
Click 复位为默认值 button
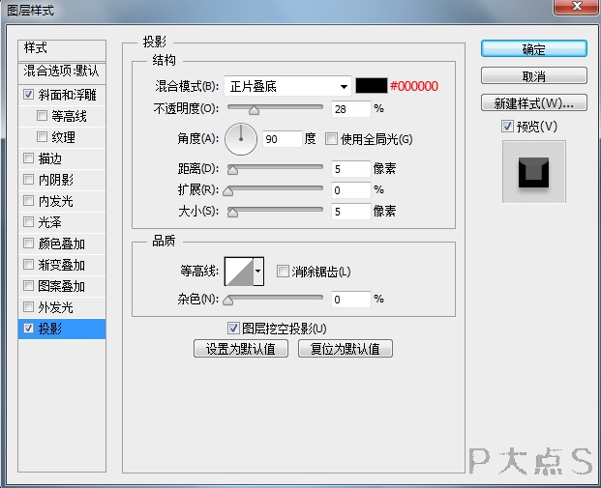[345, 349]
